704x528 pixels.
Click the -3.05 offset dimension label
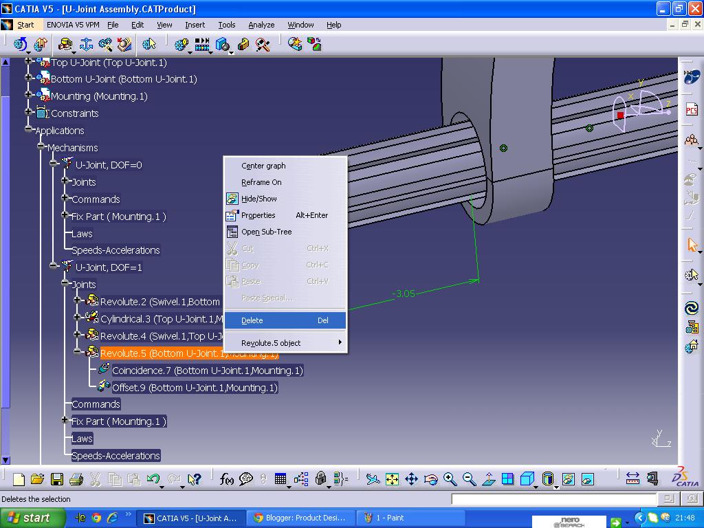[x=404, y=294]
